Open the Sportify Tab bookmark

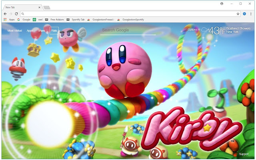click(x=76, y=20)
